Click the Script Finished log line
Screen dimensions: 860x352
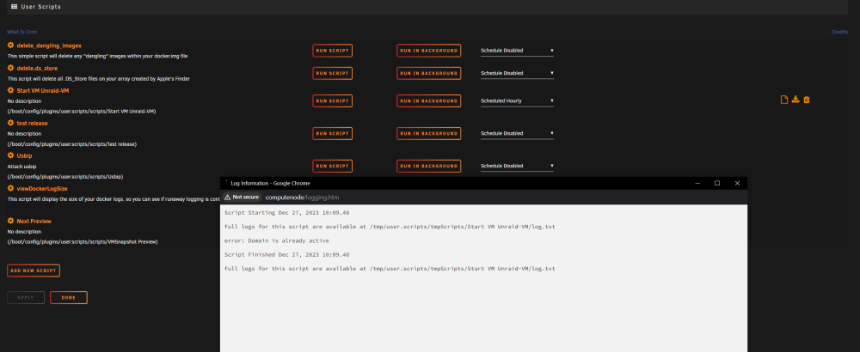coord(287,255)
